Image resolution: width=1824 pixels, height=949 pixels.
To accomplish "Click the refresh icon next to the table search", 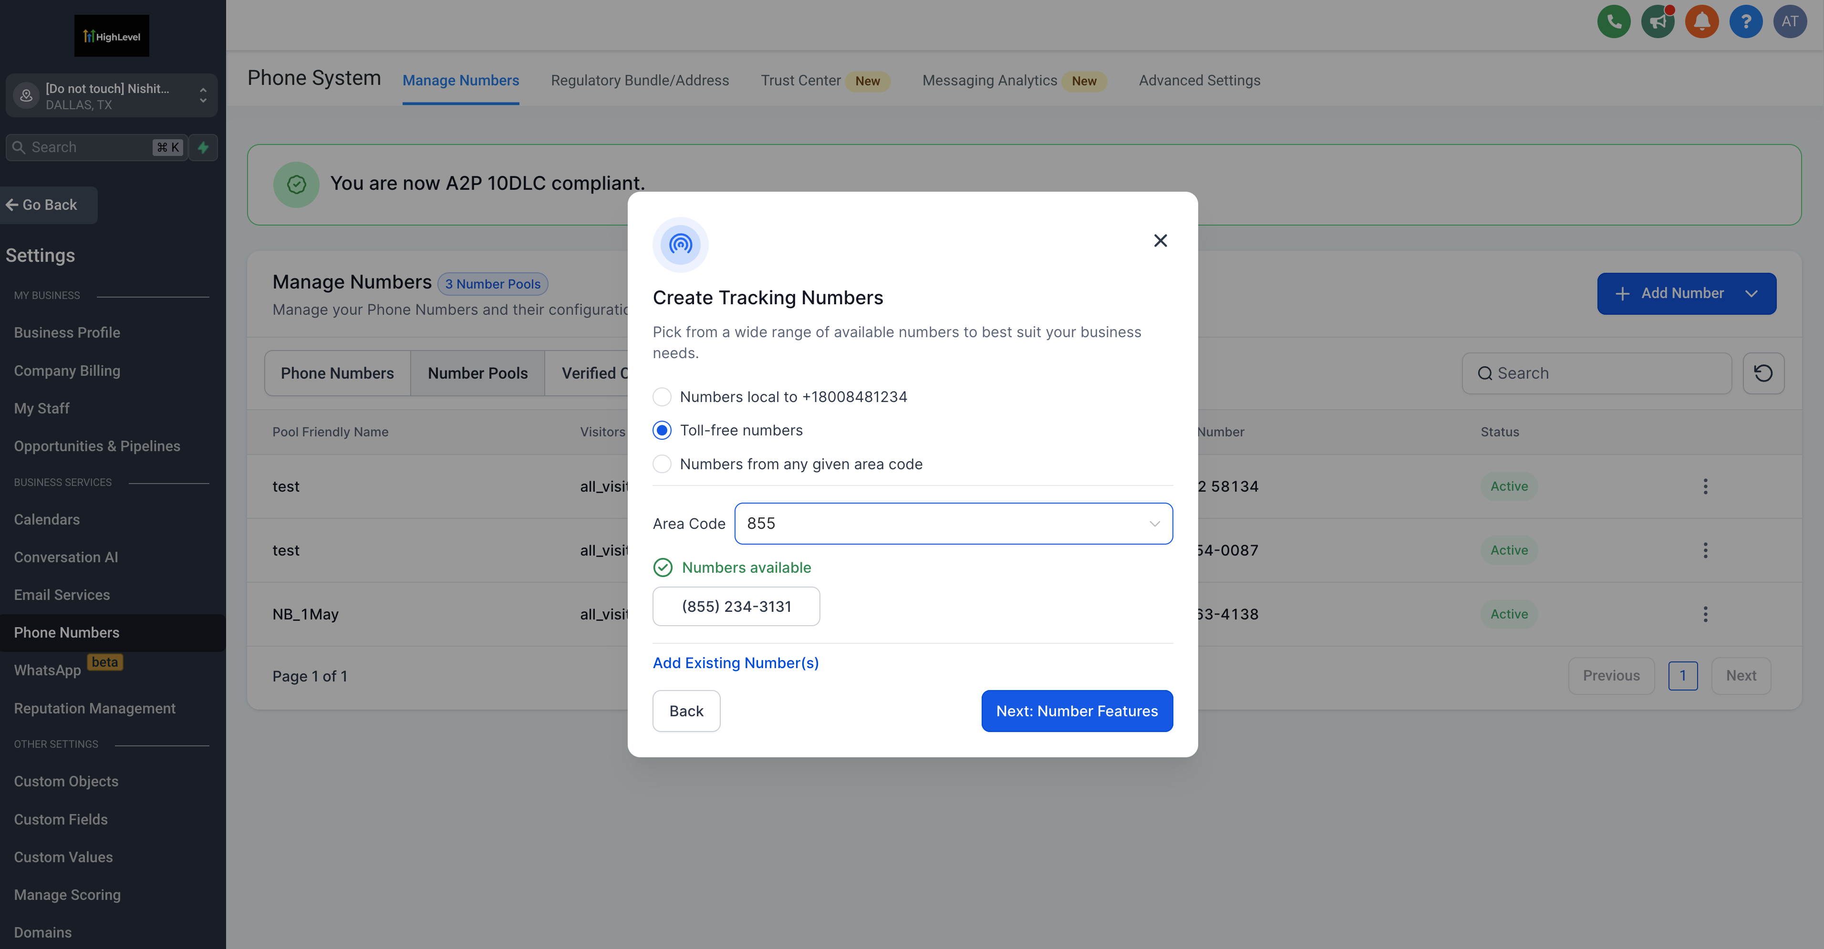I will (1763, 373).
